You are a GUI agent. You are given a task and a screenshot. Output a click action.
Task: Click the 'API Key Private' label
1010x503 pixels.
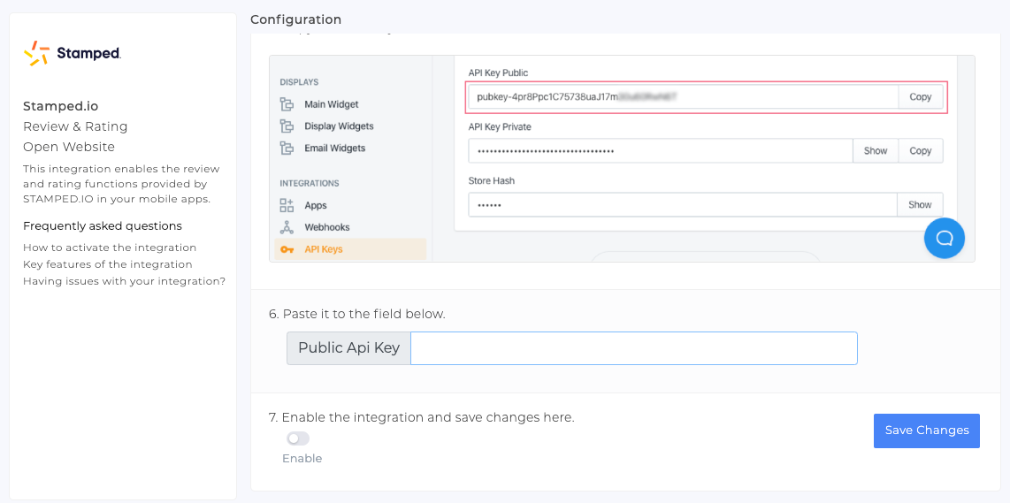[500, 127]
